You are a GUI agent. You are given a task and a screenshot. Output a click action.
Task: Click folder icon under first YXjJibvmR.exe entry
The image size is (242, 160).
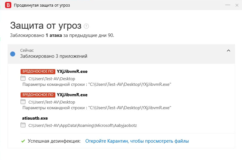pyautogui.click(x=23, y=78)
